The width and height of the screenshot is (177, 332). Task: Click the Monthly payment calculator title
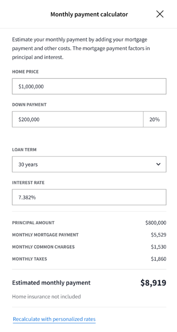pyautogui.click(x=89, y=14)
